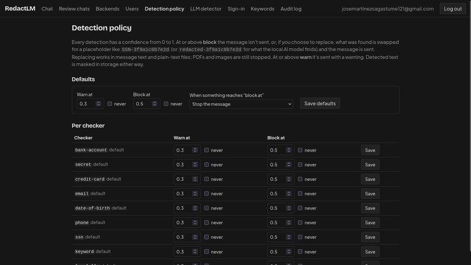
Task: Open the RedactLM home logo
Action: coord(20,8)
